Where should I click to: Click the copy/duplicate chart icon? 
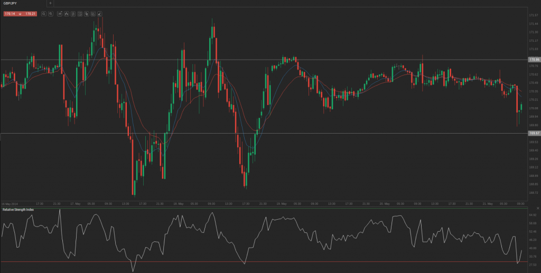pyautogui.click(x=86, y=14)
